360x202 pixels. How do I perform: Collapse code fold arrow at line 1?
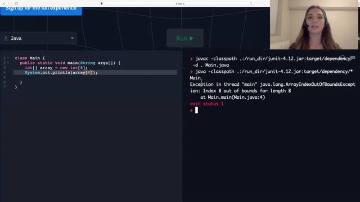8,58
